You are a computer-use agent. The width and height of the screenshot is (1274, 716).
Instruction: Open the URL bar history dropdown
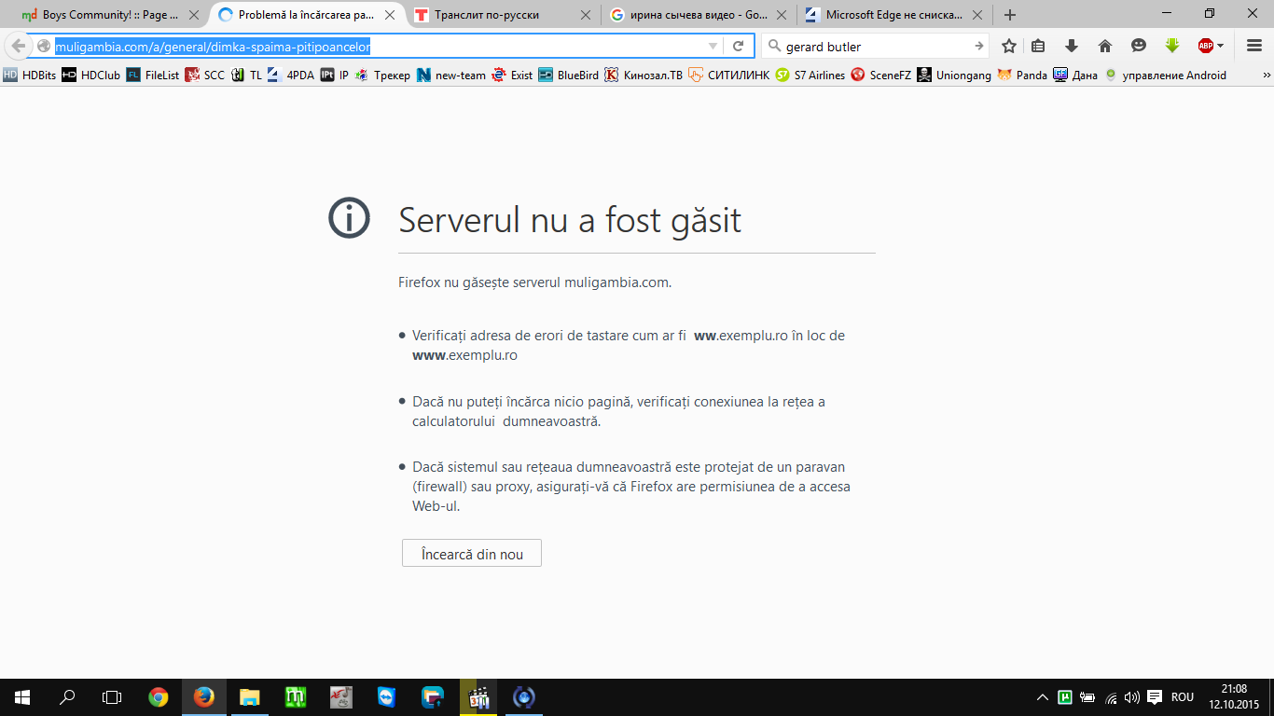pos(713,46)
